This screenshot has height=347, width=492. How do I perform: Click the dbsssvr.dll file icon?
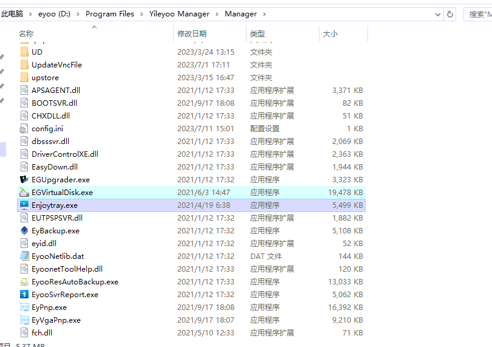(x=24, y=142)
